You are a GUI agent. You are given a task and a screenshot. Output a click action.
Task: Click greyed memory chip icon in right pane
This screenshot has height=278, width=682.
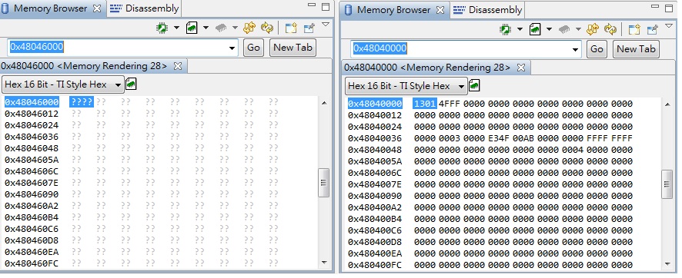click(564, 29)
